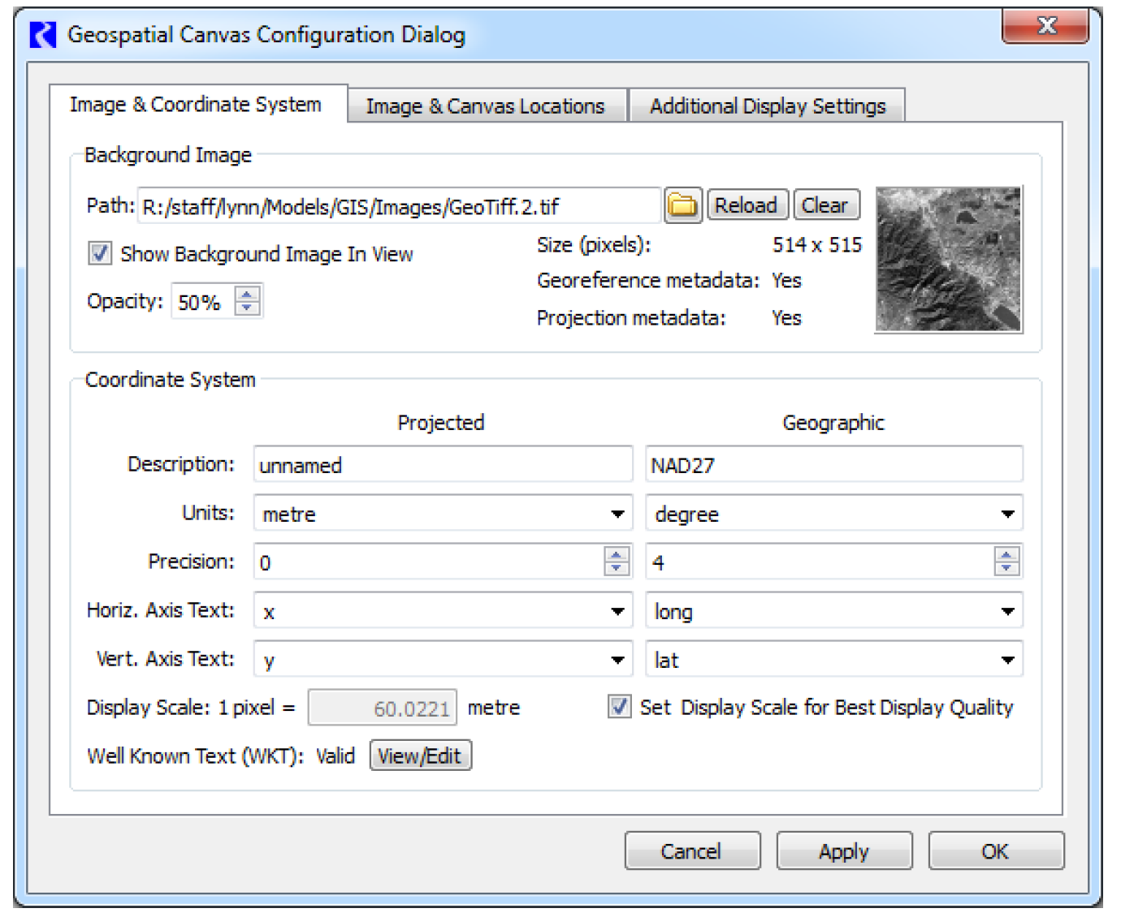Click the folder browse icon next to Path
The width and height of the screenshot is (1121, 917).
[682, 206]
